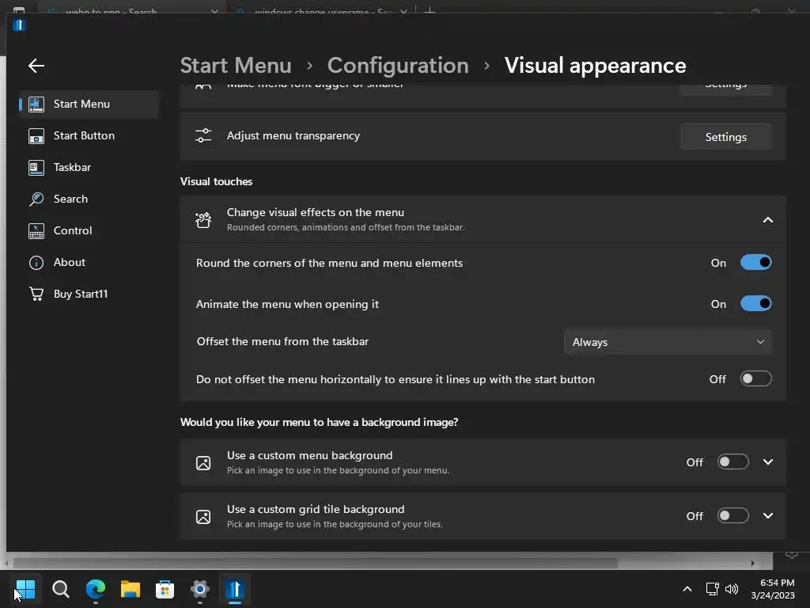
Task: Open taskbar Search
Action: pyautogui.click(x=60, y=589)
